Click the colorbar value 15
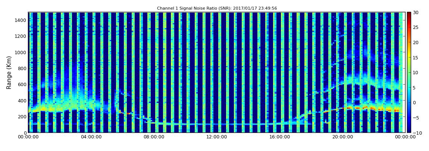Image resolution: width=429 pixels, height=151 pixels. tap(416, 58)
